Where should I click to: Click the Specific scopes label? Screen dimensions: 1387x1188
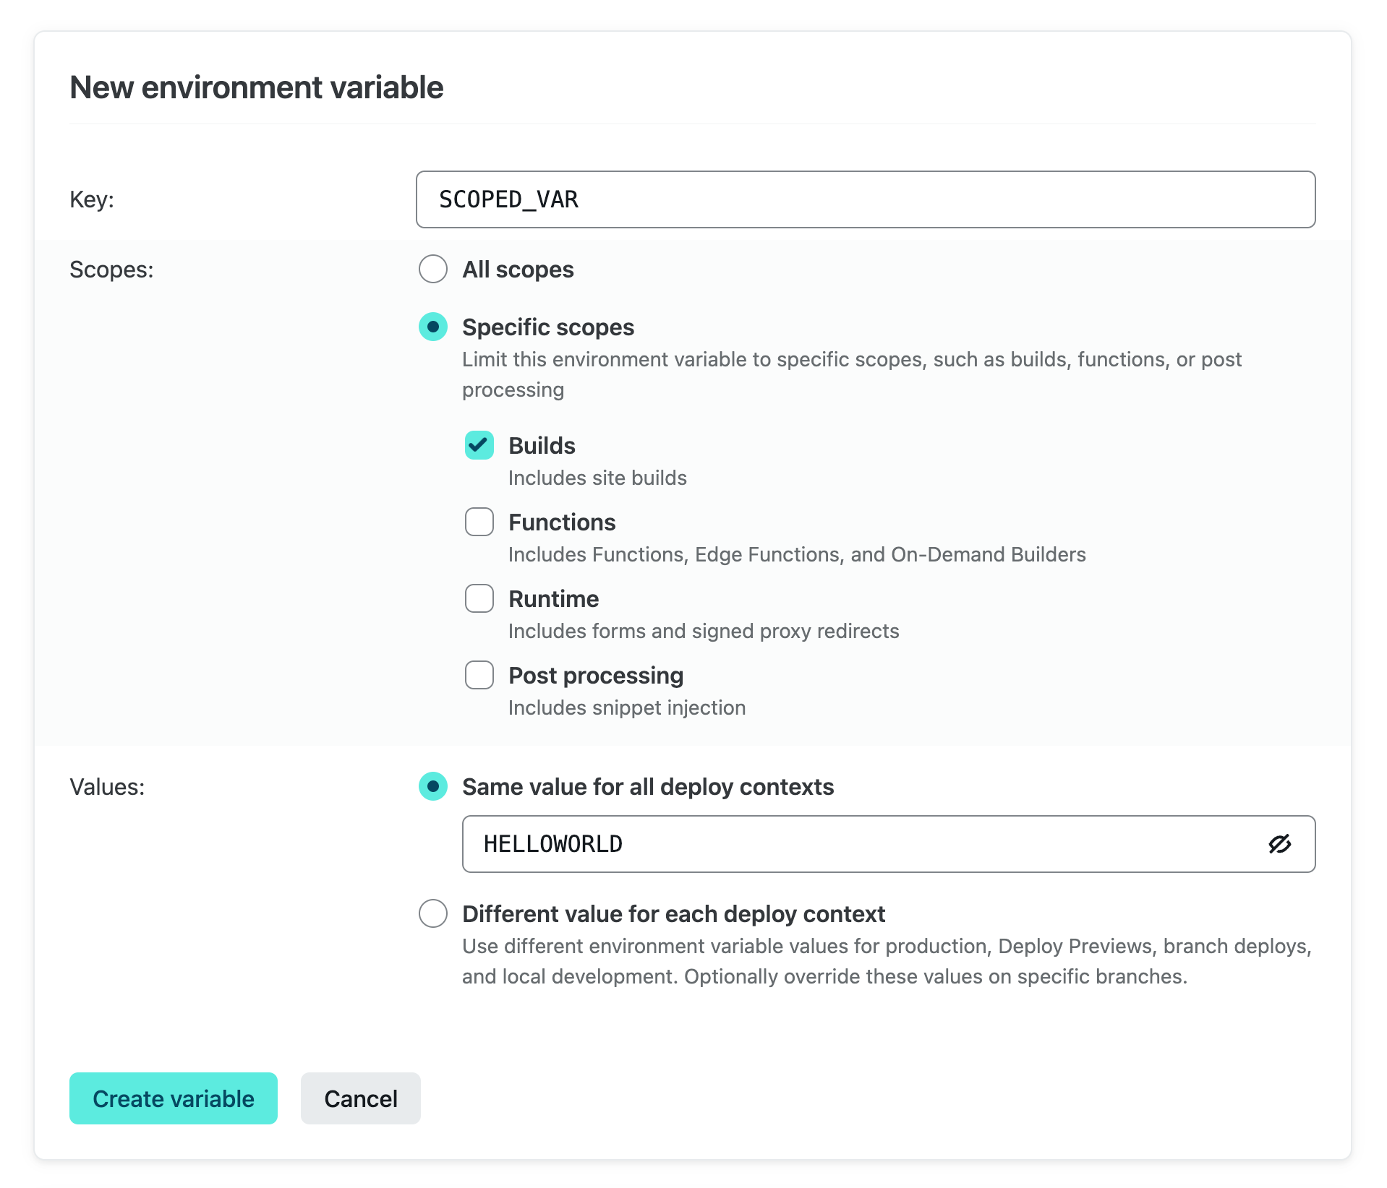[x=548, y=327]
